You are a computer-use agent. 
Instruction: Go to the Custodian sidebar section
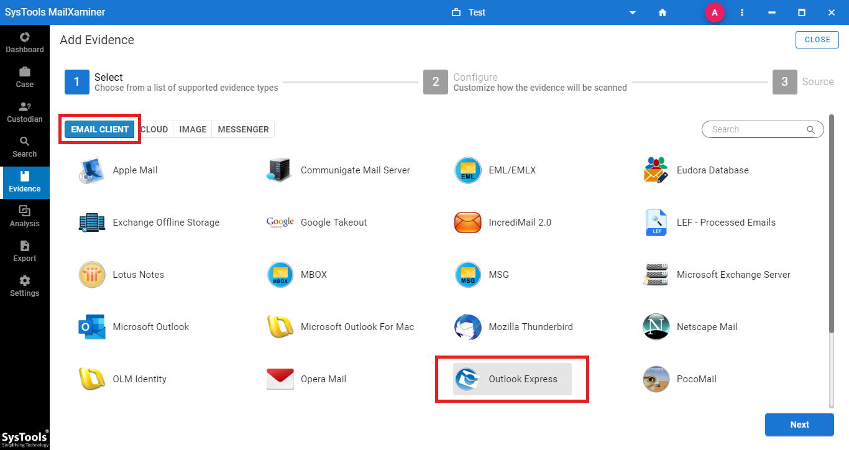click(25, 112)
